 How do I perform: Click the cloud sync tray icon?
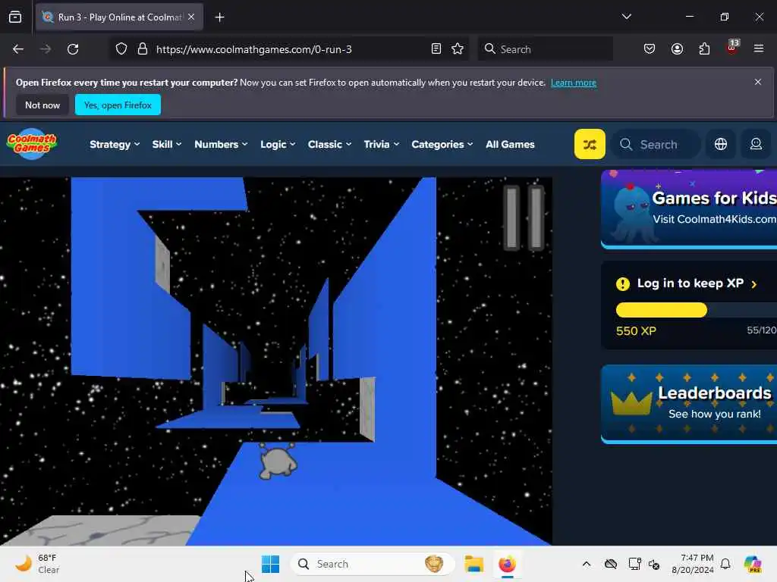point(611,564)
